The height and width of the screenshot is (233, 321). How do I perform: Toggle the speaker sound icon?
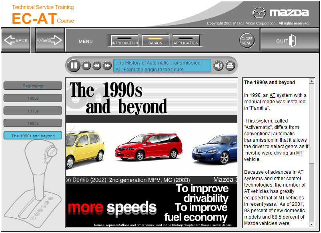(218, 66)
